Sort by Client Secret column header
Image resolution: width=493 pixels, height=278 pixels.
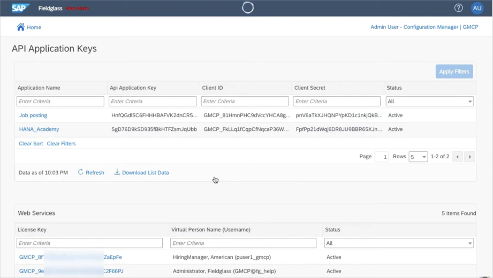point(310,88)
